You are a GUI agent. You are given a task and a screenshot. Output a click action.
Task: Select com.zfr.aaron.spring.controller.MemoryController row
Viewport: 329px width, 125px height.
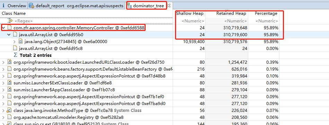tap(79, 28)
